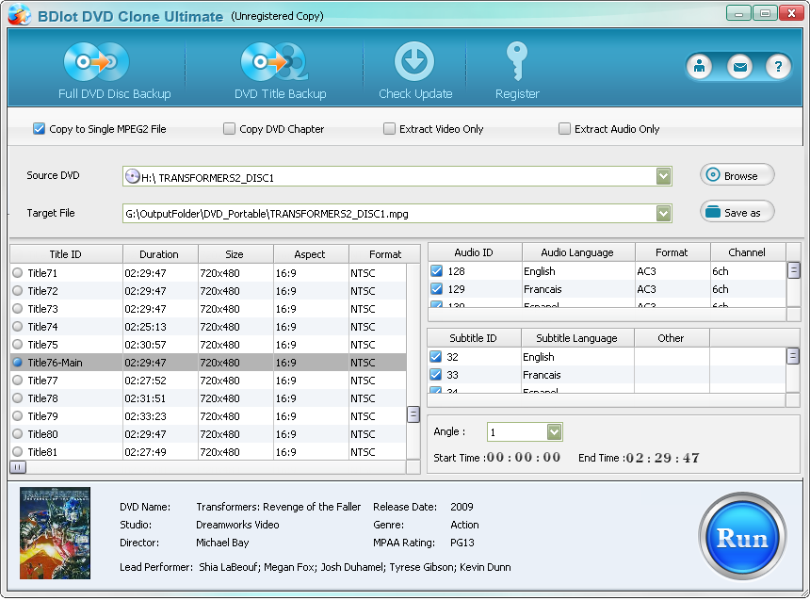Enable Extract Audio Only checkbox
Image resolution: width=810 pixels, height=600 pixels.
(565, 129)
